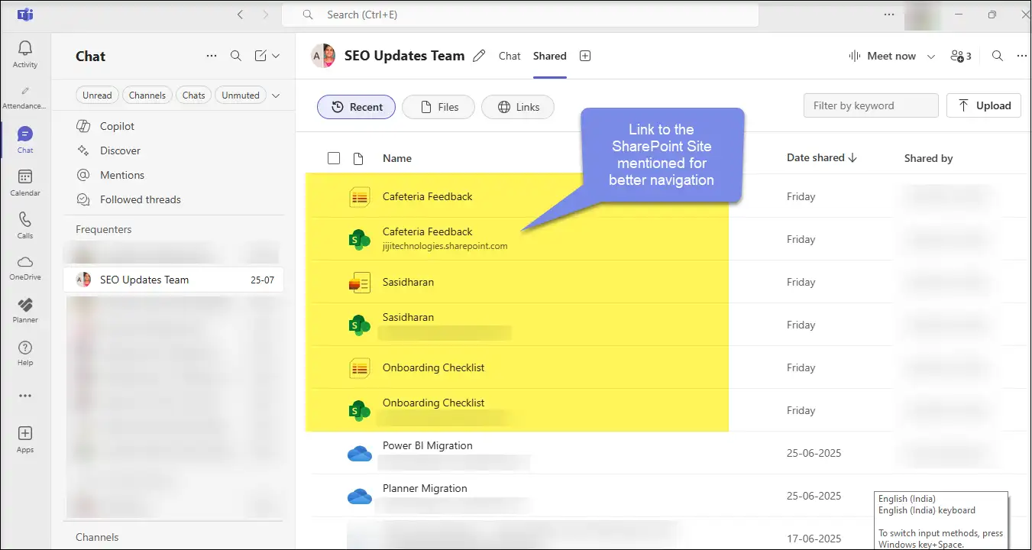Screen dimensions: 1032x550
Task: Expand the Channels section
Action: 97,537
